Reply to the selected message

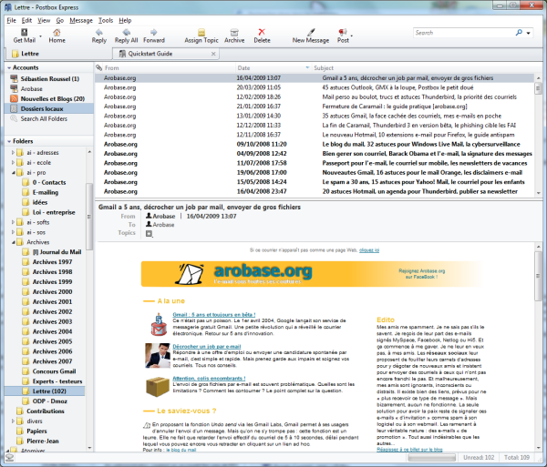click(x=99, y=36)
